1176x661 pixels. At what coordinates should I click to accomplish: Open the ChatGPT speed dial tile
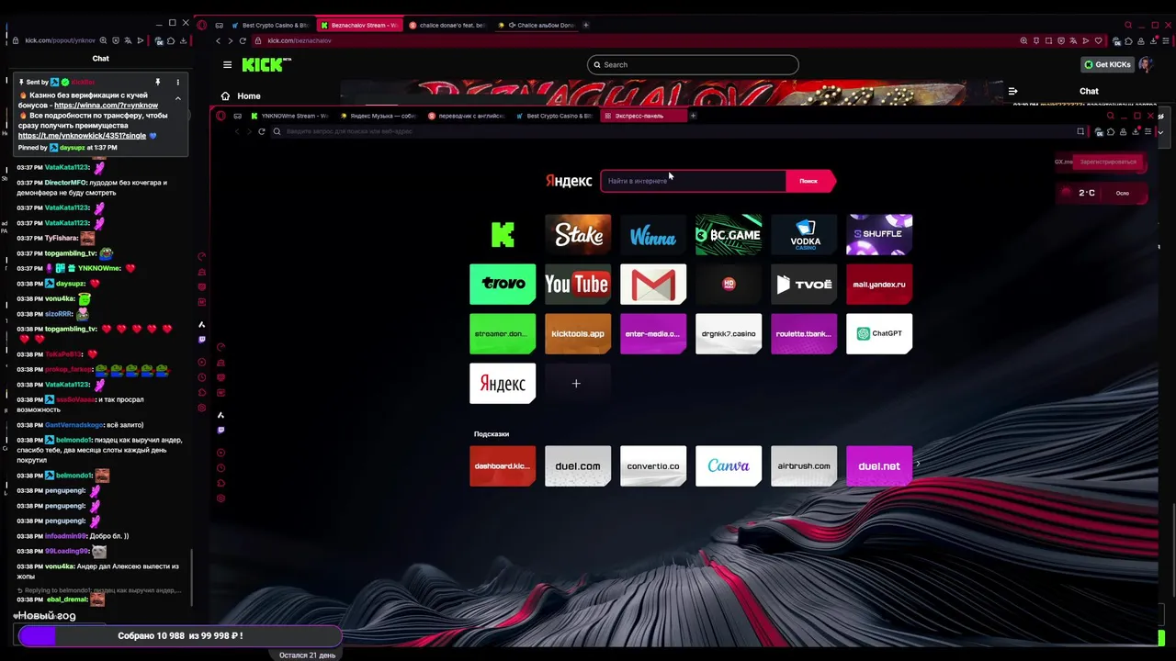click(879, 333)
